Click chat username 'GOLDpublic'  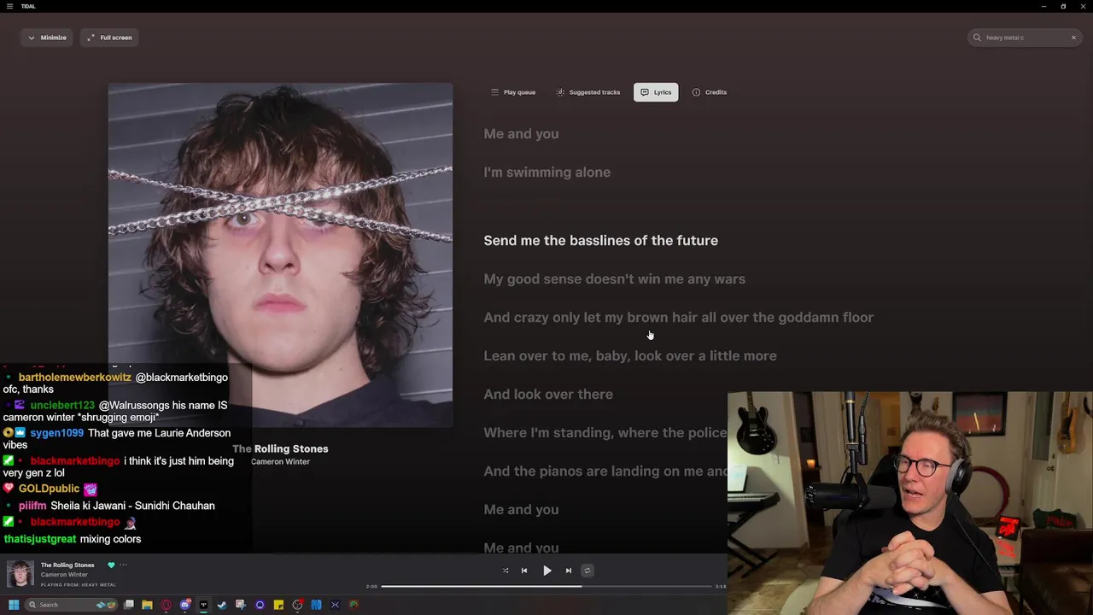point(49,489)
